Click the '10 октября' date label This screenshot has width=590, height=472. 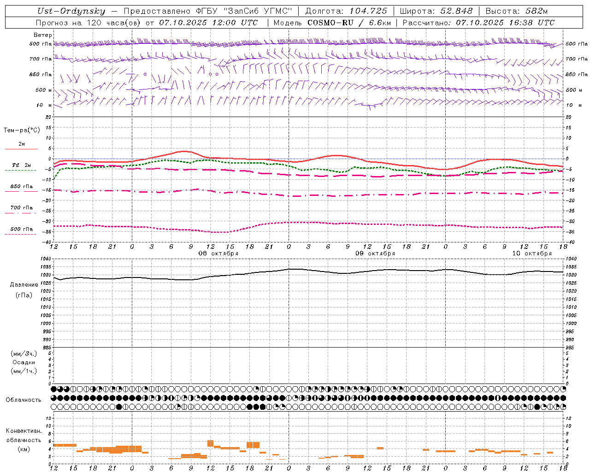pos(532,254)
